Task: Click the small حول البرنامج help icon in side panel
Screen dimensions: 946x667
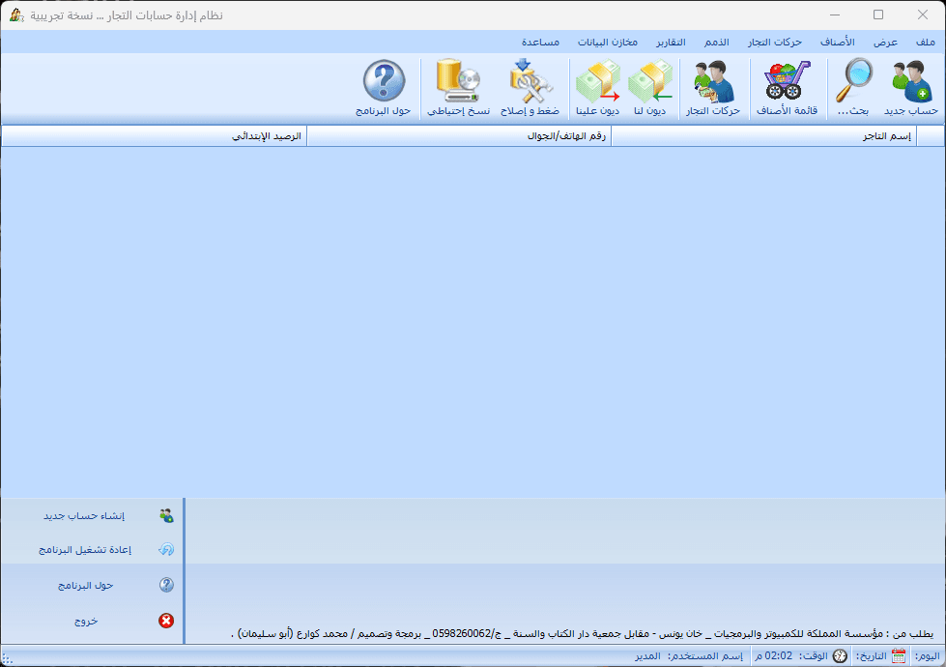Action: [166, 584]
